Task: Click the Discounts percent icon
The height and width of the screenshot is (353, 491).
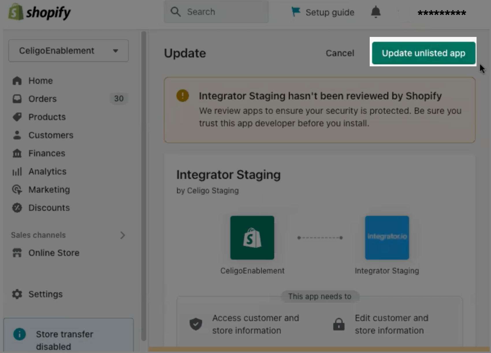Action: pos(17,208)
